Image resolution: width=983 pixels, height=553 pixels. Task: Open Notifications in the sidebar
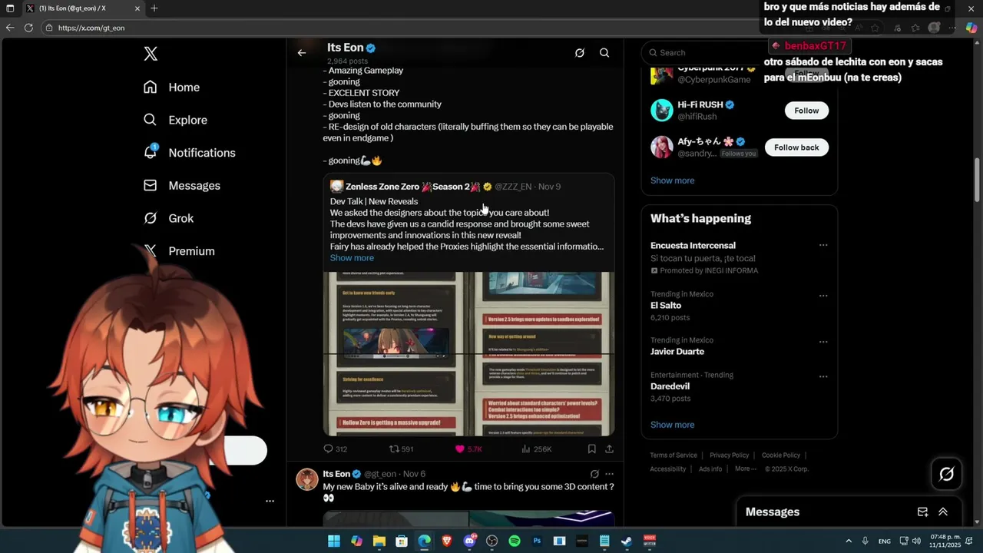tap(190, 153)
